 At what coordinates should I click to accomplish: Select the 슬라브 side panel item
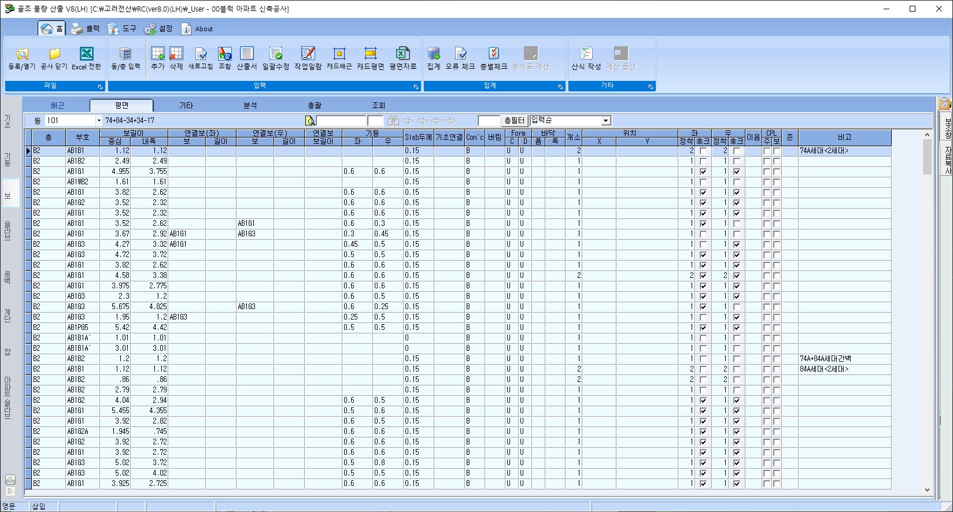point(8,230)
